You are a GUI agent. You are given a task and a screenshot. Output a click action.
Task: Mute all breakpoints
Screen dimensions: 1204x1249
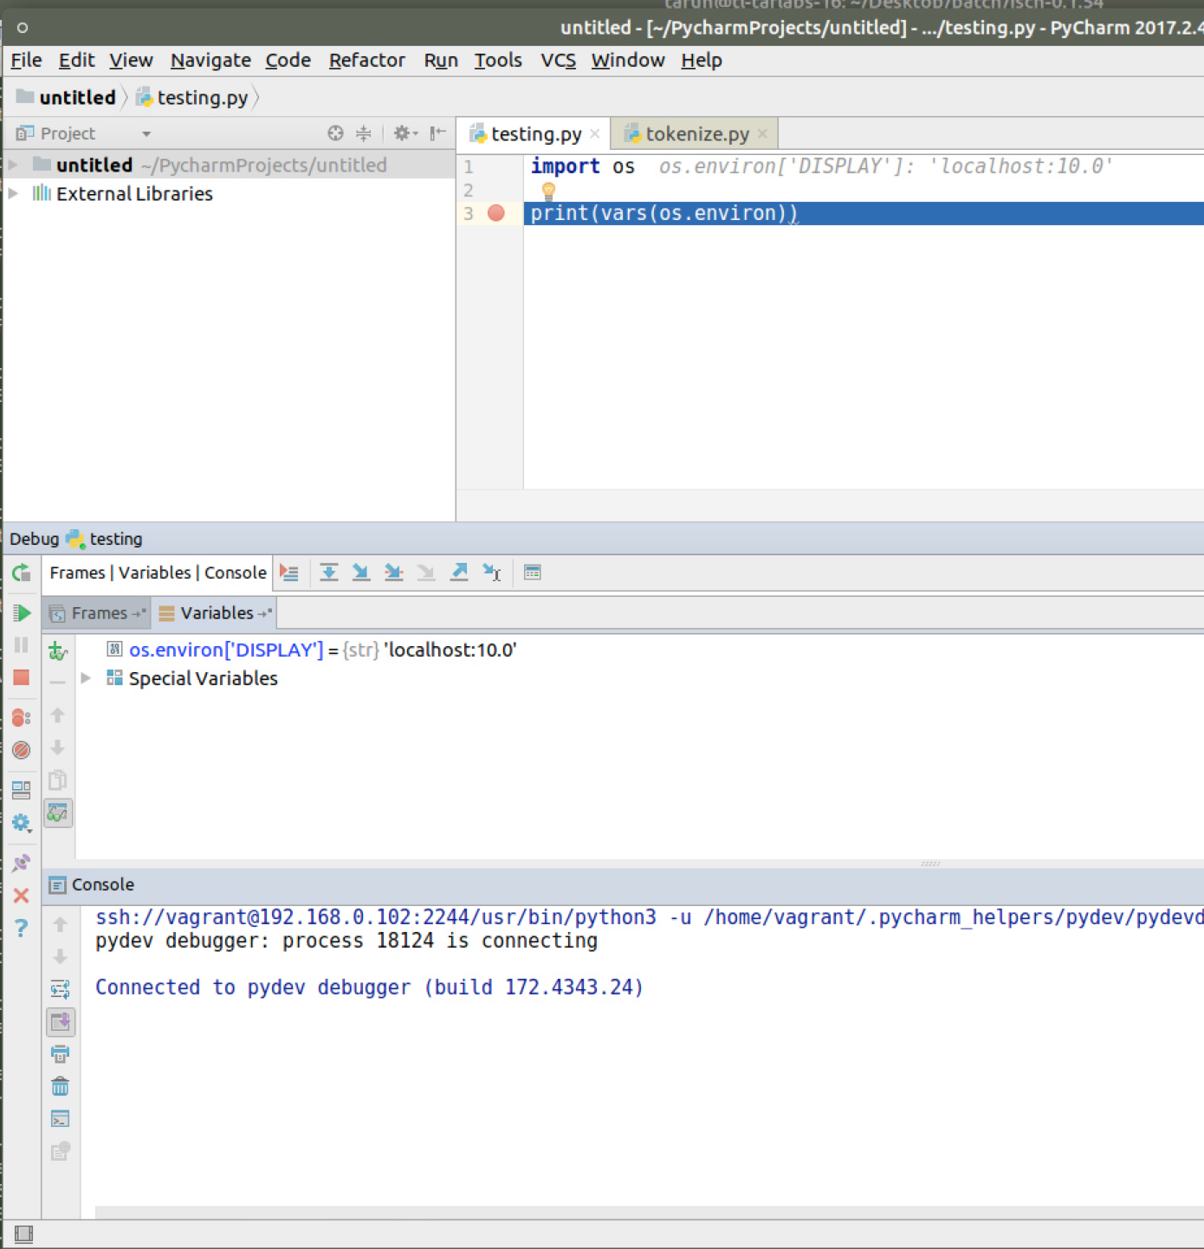22,750
